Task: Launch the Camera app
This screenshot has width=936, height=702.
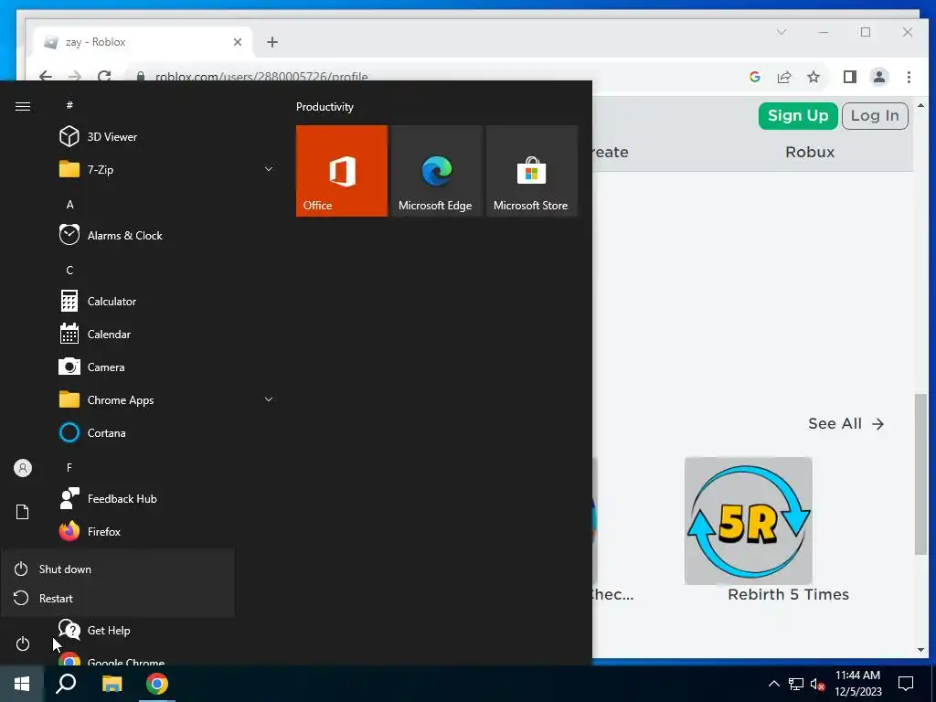Action: (x=92, y=367)
